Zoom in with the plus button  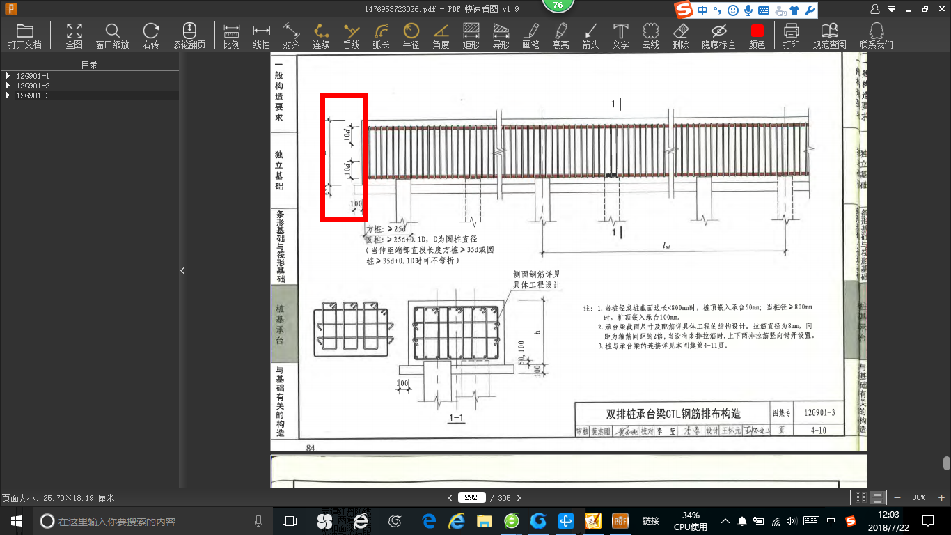tap(940, 497)
